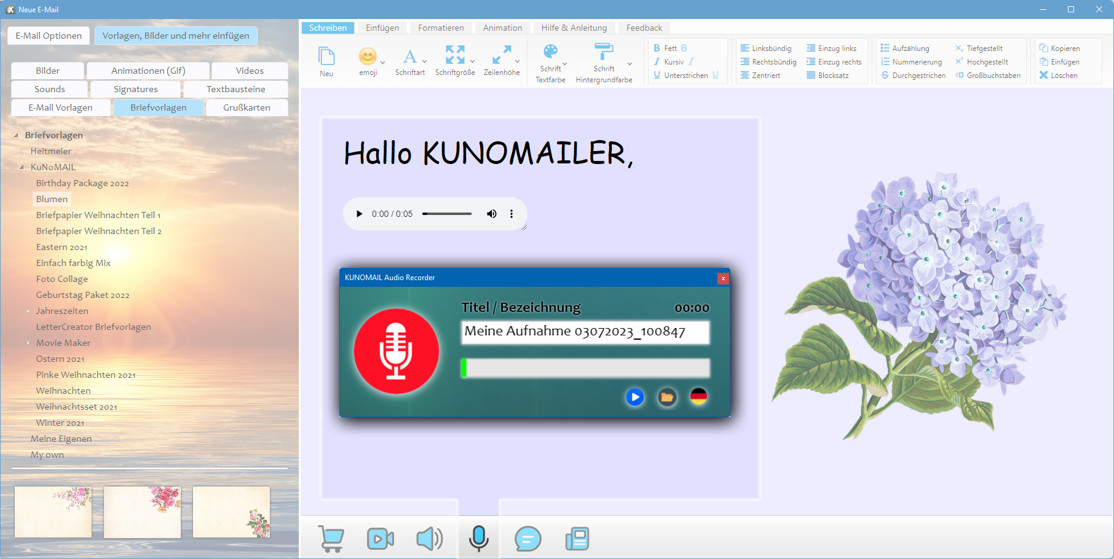Click the German flag language icon
The image size is (1114, 559).
pyautogui.click(x=698, y=397)
